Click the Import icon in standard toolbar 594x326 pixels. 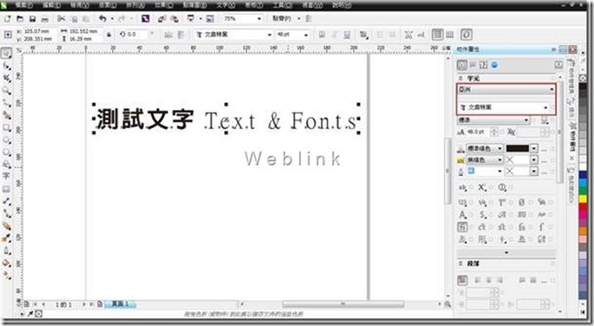[x=162, y=18]
